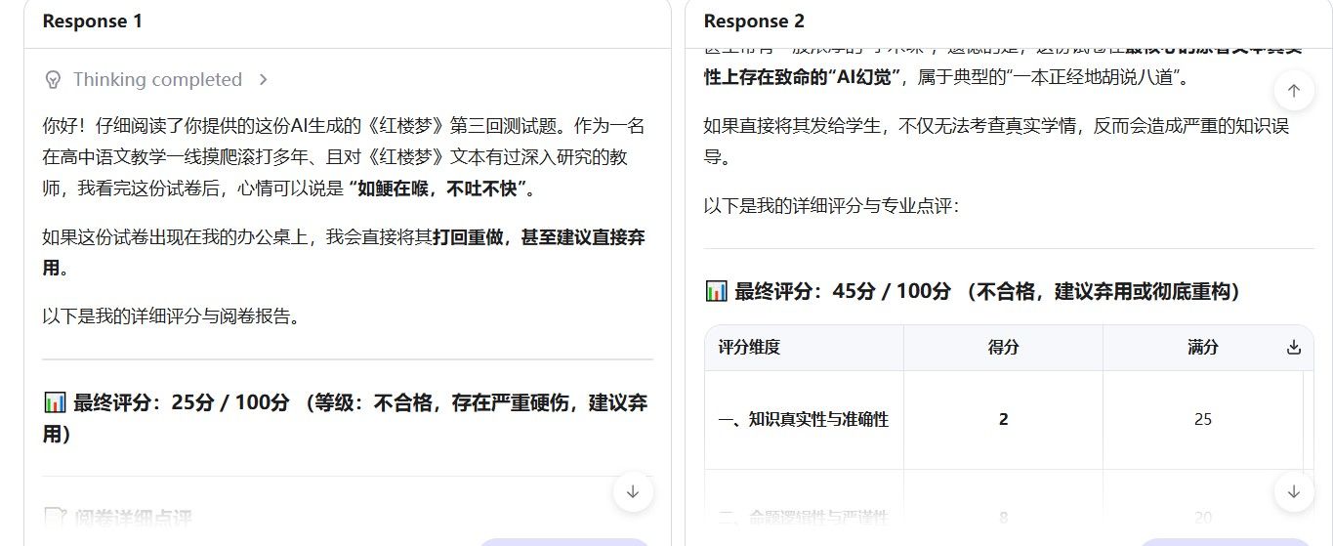The image size is (1333, 546).
Task: Click the score cell showing 2
Action: pyautogui.click(x=1003, y=419)
